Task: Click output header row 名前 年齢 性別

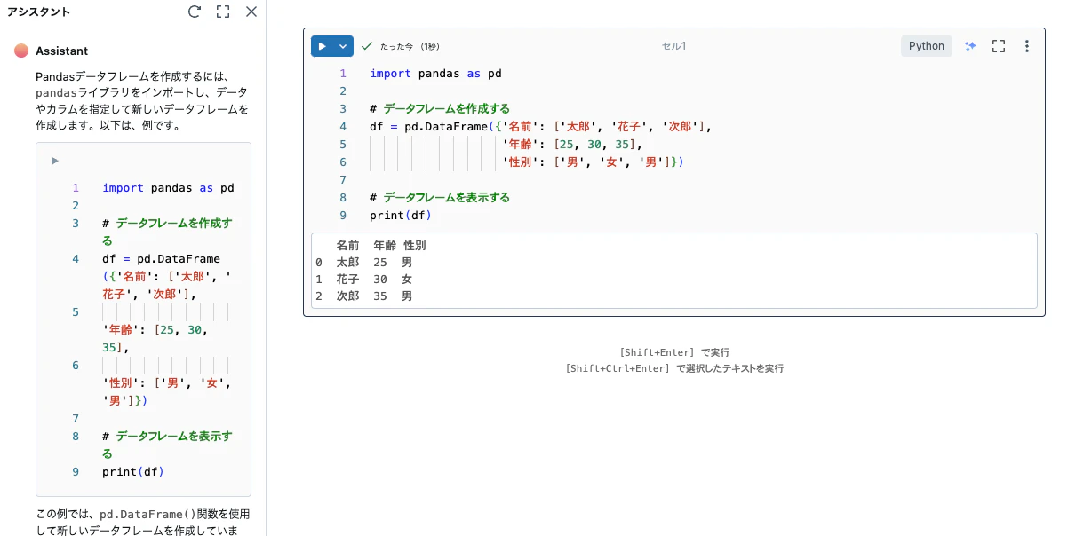Action: (x=381, y=246)
